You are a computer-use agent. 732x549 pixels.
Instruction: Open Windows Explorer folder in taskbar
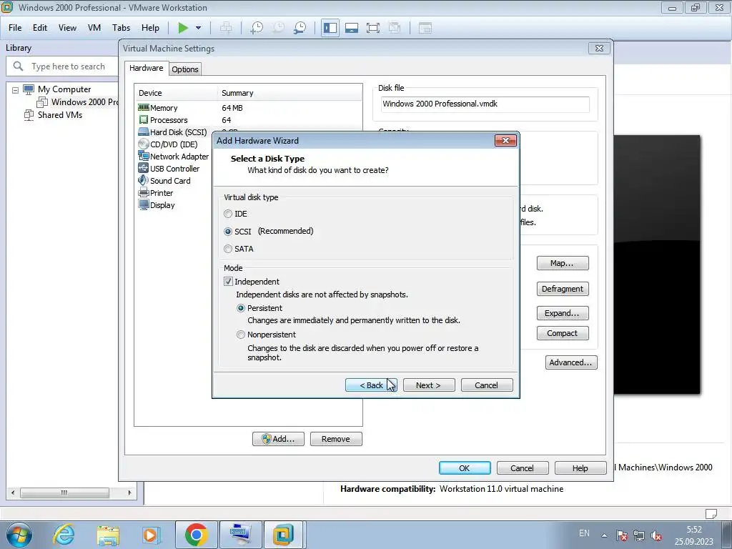pyautogui.click(x=108, y=535)
